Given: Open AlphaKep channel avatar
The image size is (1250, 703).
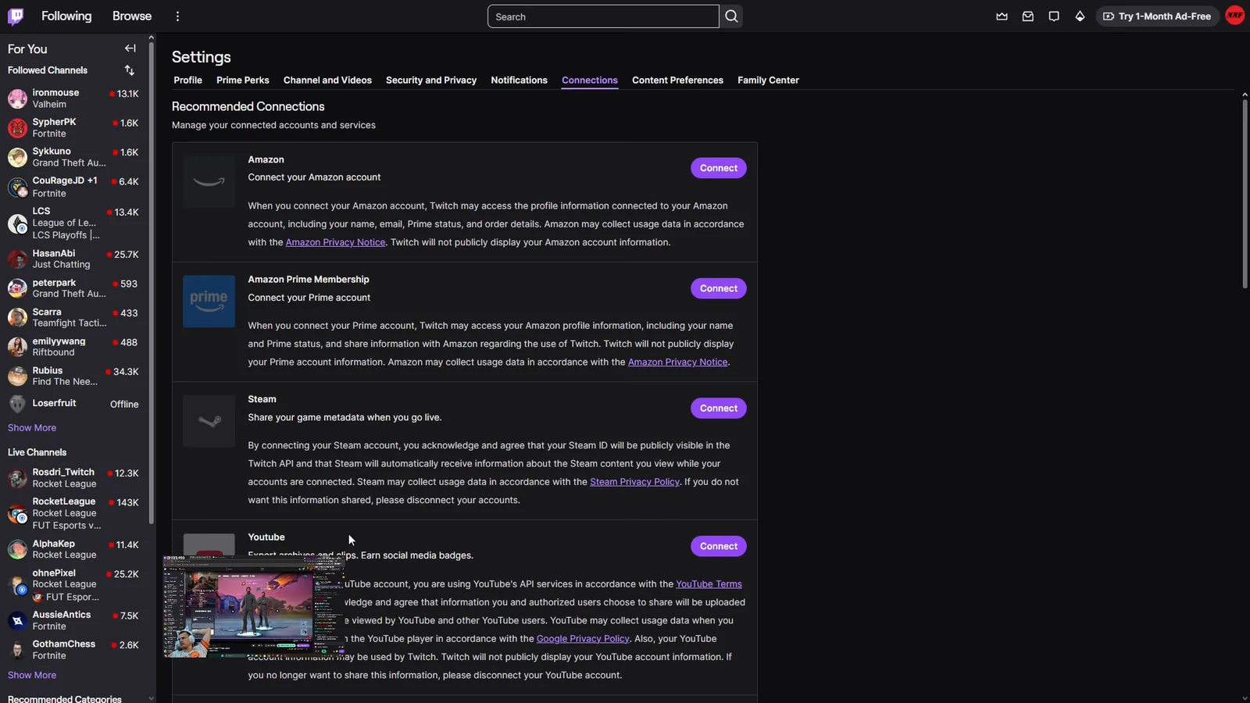Looking at the screenshot, I should (17, 549).
